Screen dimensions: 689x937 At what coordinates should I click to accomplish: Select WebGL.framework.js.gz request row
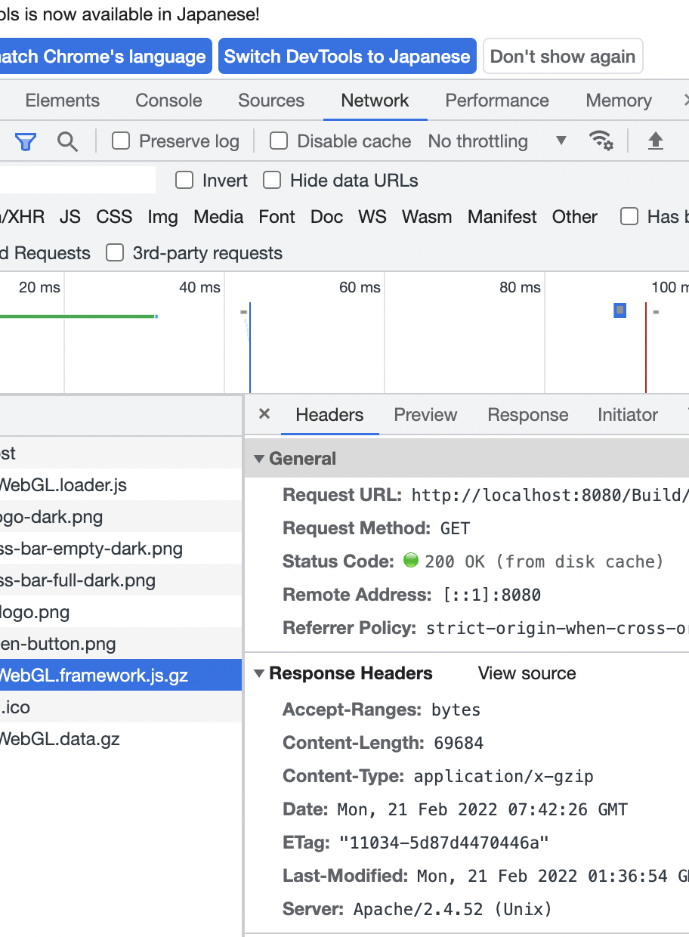[x=121, y=676]
